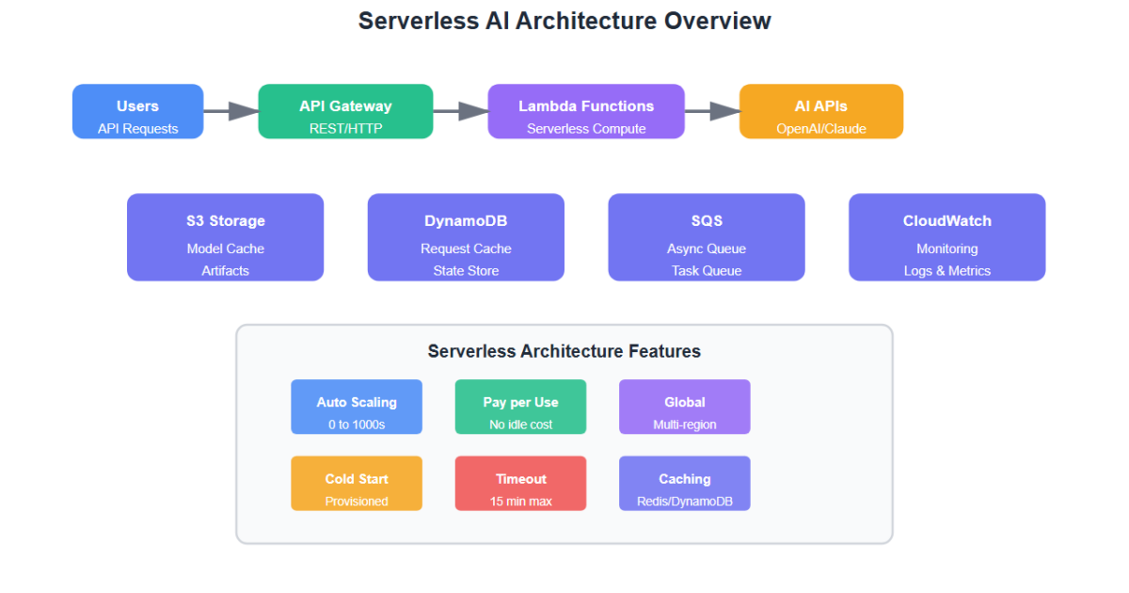
Task: Click the red Timeout tile
Action: [520, 484]
